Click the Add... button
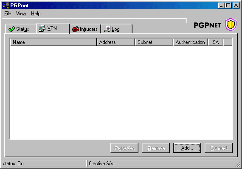Viewport: 242px width, 169px height. [187, 148]
